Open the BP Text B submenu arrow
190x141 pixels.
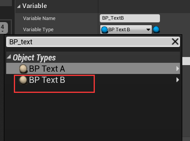tap(178, 80)
